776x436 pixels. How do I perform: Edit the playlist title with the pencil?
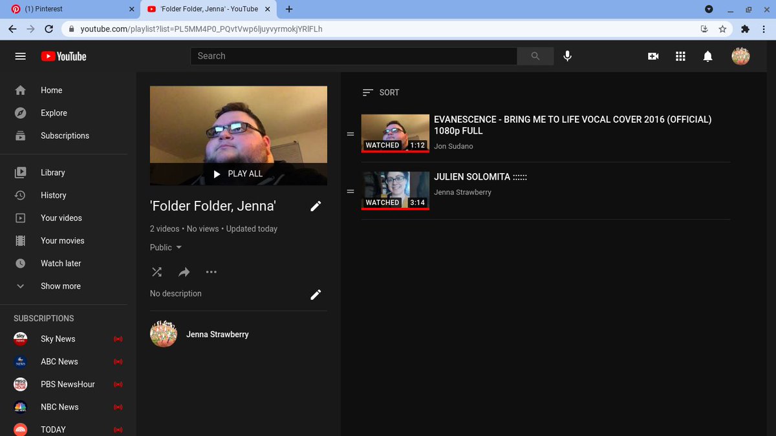316,206
